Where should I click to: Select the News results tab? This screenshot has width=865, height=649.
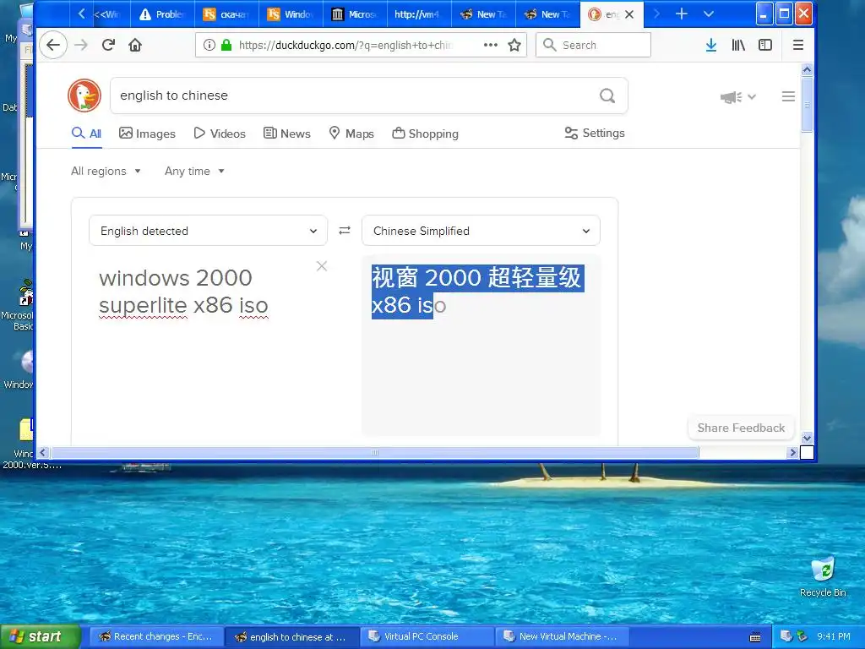(x=287, y=134)
